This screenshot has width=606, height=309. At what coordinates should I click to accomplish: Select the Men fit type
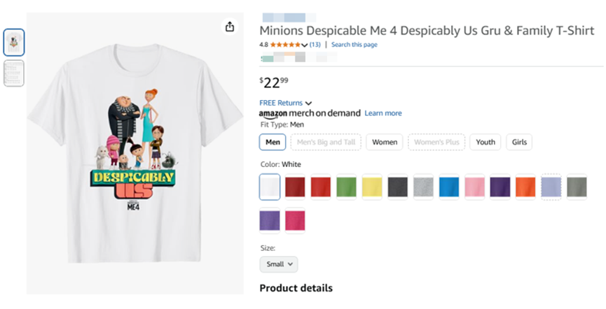coord(273,142)
